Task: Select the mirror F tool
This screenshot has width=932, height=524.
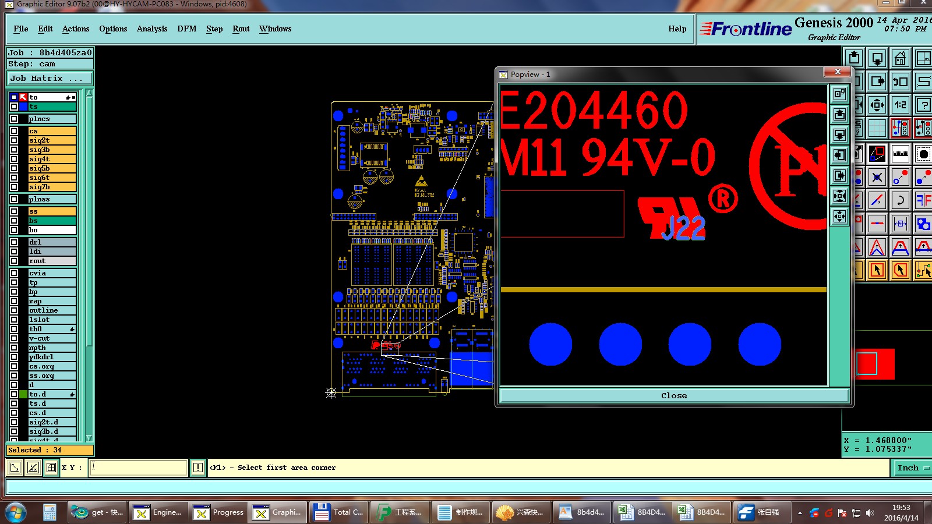Action: click(923, 200)
